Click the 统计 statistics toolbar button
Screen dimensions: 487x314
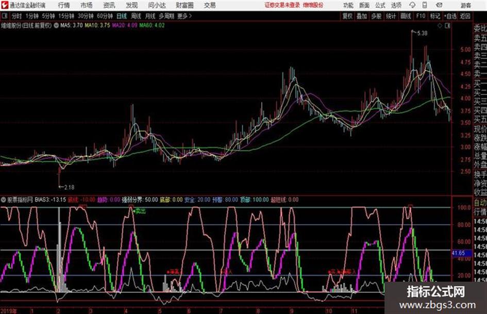coord(391,16)
